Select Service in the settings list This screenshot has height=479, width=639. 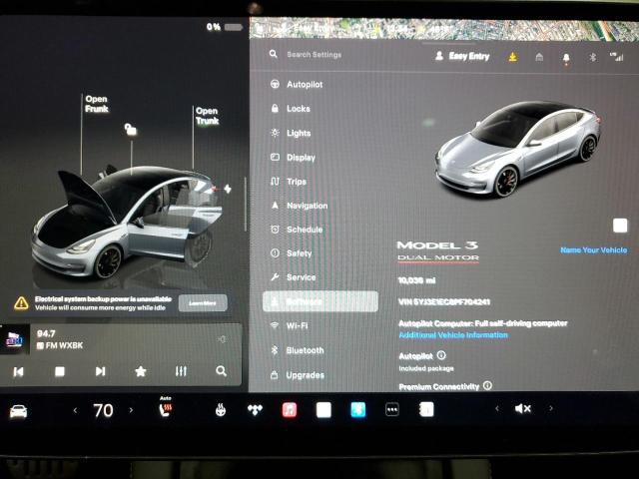coord(294,277)
